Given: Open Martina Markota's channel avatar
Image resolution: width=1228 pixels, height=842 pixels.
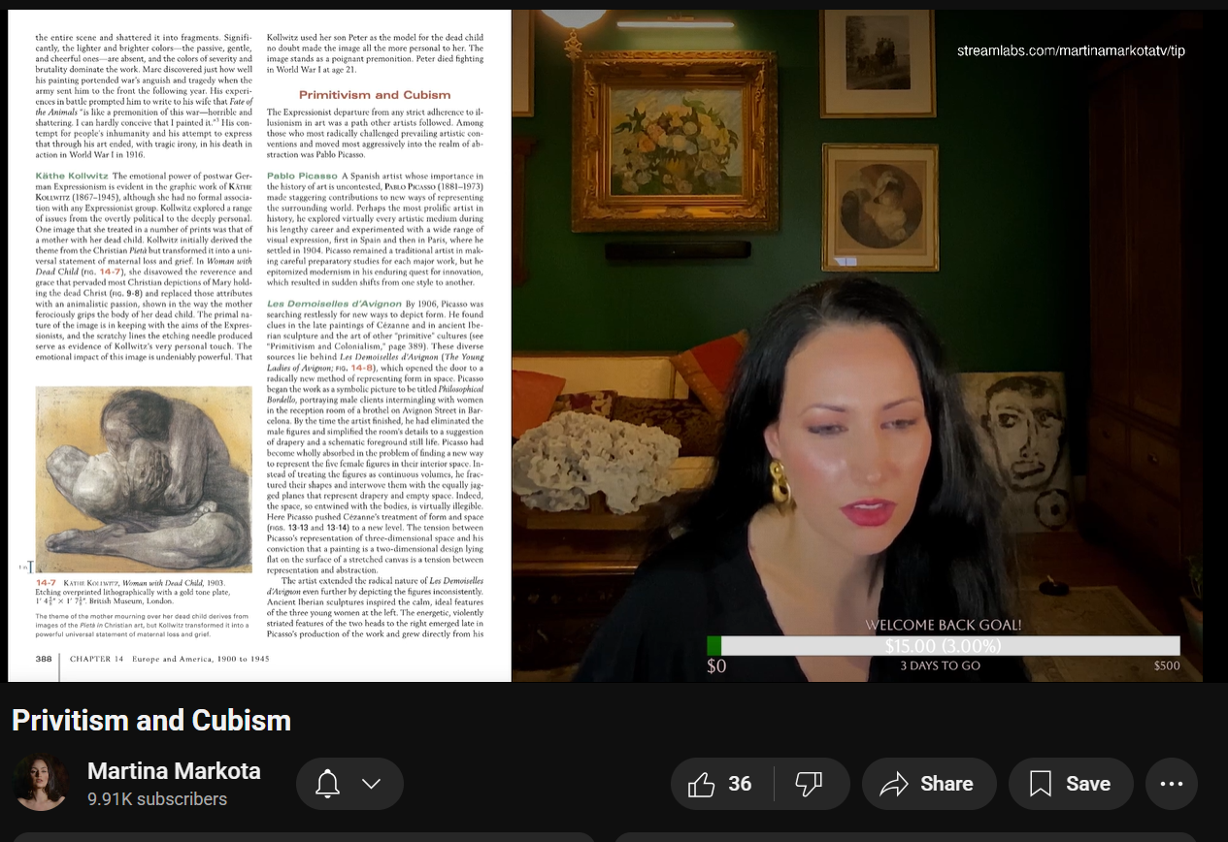Looking at the screenshot, I should pos(41,783).
